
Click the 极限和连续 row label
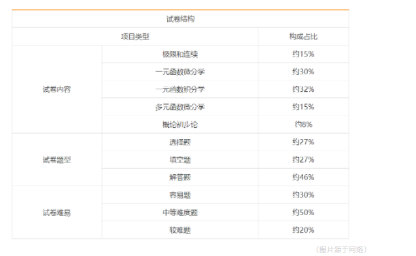pos(180,54)
